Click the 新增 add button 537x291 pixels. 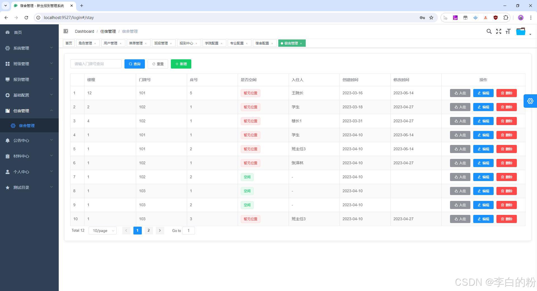(x=181, y=64)
